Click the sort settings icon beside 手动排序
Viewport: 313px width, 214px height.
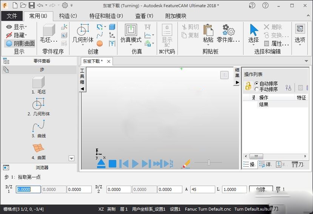[x=288, y=87]
